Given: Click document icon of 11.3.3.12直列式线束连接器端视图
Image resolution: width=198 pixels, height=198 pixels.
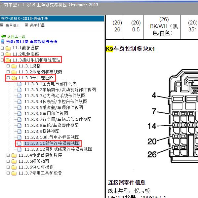Looking at the screenshot, I should pos(19,149).
